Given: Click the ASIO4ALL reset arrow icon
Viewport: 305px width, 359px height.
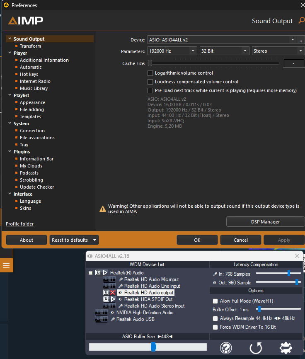Looking at the screenshot, I should 256,348.
